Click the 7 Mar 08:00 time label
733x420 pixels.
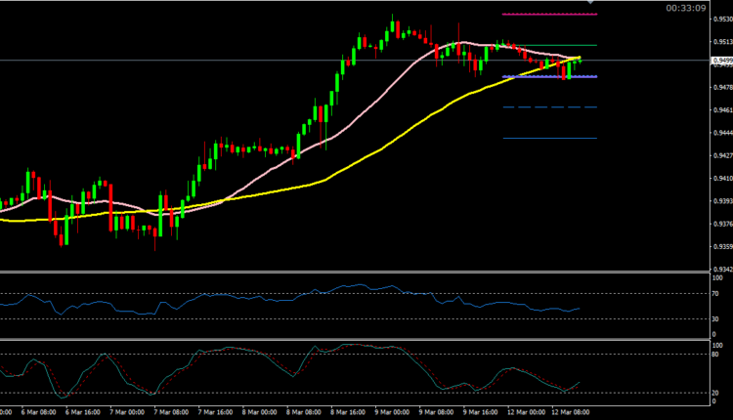[129, 412]
